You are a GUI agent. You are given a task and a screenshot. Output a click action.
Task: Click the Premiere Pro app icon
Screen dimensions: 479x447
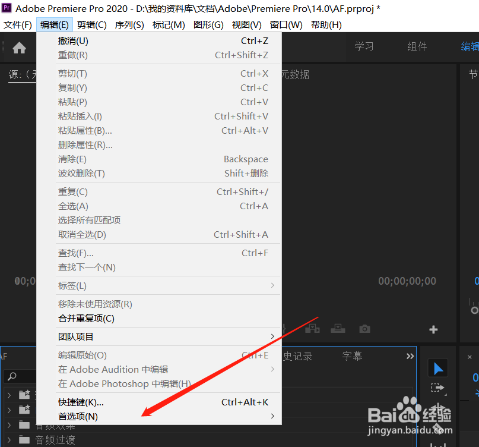7,8
